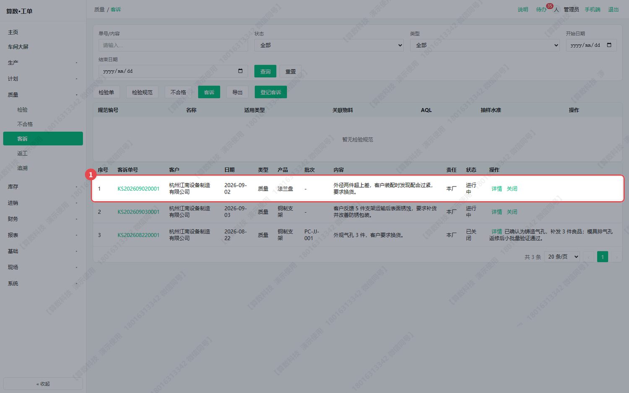The image size is (629, 393).
Task: Select 不合格 in the sidebar submenu
Action: coord(43,124)
